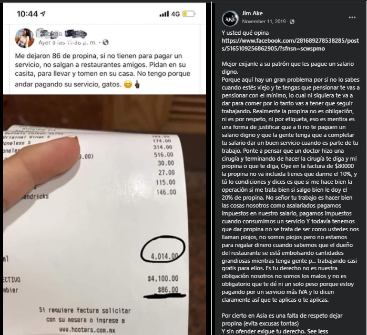Click the blurred author name of inner post
This screenshot has height=335, width=367.
(x=62, y=34)
